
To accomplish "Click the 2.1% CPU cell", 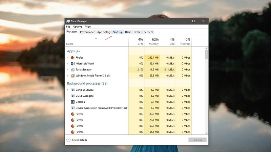I will click(x=137, y=70).
